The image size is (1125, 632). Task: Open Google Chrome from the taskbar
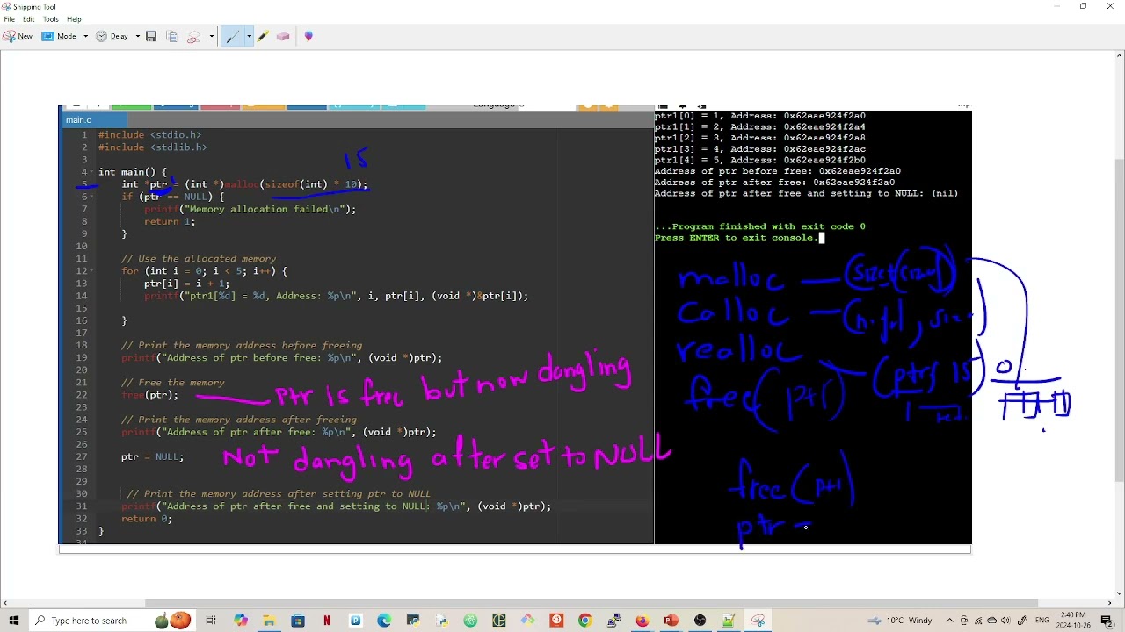pos(584,621)
